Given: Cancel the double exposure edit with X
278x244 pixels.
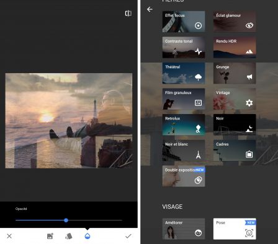Looking at the screenshot, I should point(9,236).
